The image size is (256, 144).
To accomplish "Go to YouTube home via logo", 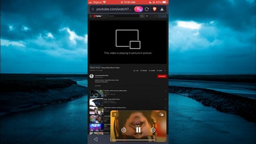I will click(x=98, y=16).
